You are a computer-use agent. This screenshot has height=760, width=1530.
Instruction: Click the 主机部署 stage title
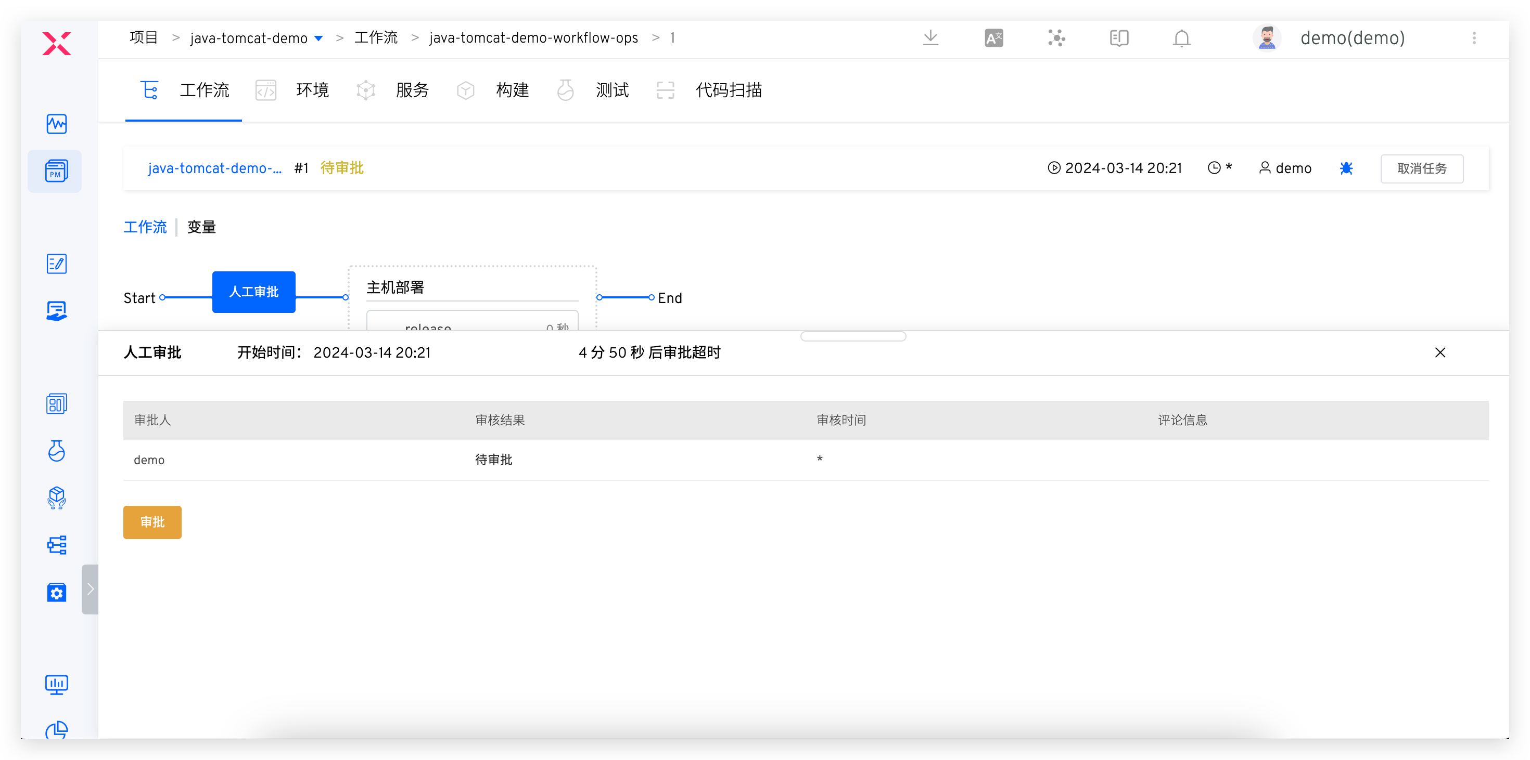[395, 288]
